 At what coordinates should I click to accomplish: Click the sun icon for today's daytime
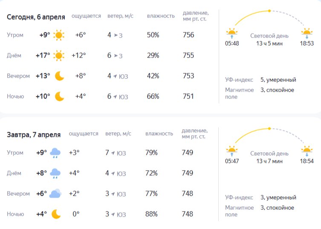pos(59,55)
